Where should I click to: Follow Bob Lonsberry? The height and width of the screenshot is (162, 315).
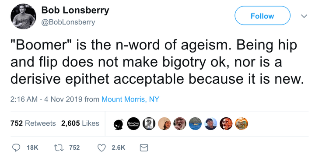click(x=262, y=16)
